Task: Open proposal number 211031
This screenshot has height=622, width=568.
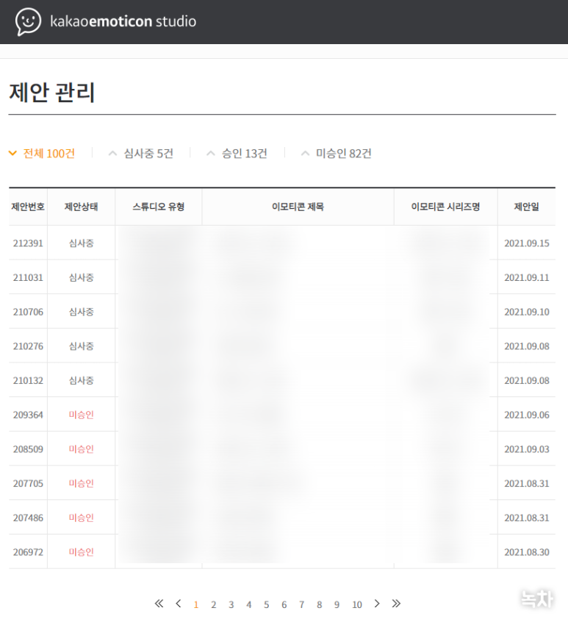Action: pos(28,278)
